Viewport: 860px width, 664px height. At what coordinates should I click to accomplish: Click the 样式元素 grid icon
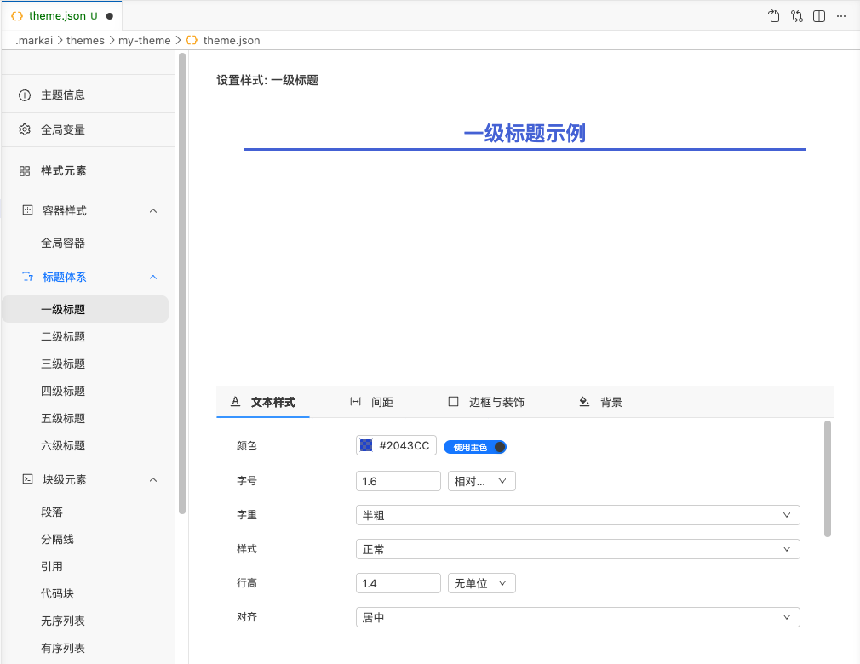coord(25,171)
